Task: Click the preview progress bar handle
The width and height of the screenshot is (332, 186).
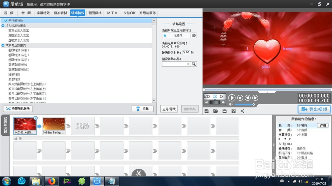Action: [204, 90]
